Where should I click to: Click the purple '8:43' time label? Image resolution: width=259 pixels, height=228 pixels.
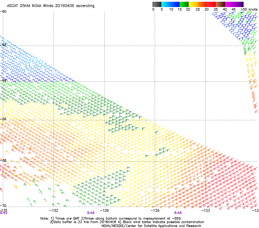(3, 213)
